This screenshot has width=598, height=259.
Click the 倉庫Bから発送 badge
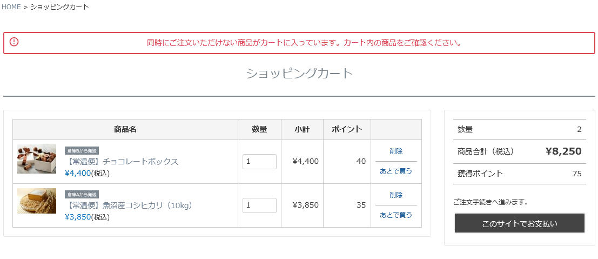coord(82,151)
